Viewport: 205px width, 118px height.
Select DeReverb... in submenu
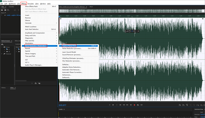tap(78, 78)
